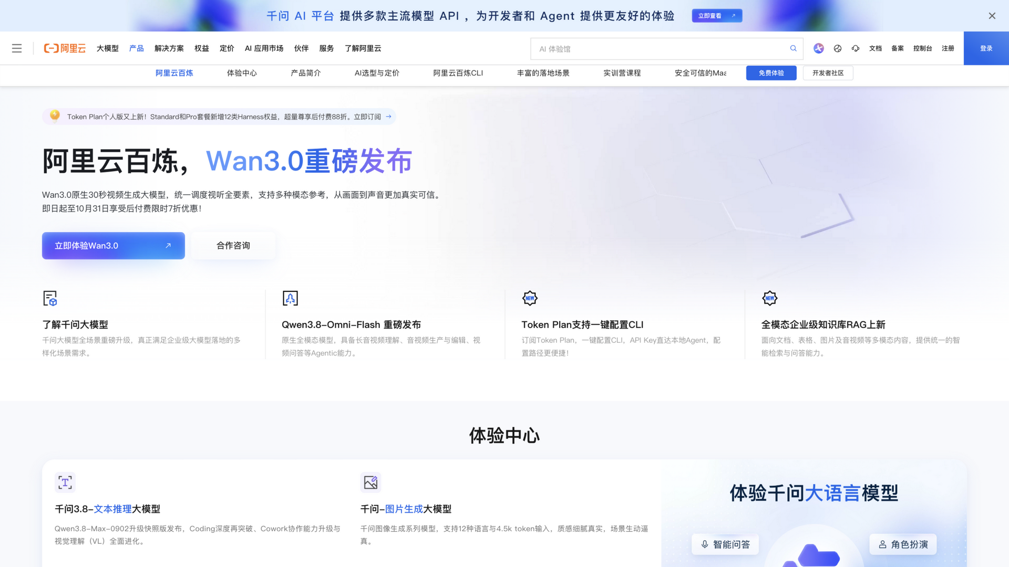
Task: Select the 丰富的落地场景 tab
Action: click(x=543, y=73)
